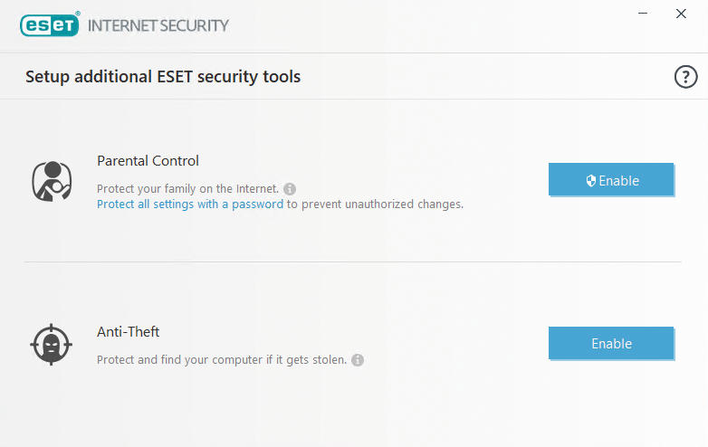
Task: Click 'to prevent unauthorized changes' text
Action: (375, 204)
